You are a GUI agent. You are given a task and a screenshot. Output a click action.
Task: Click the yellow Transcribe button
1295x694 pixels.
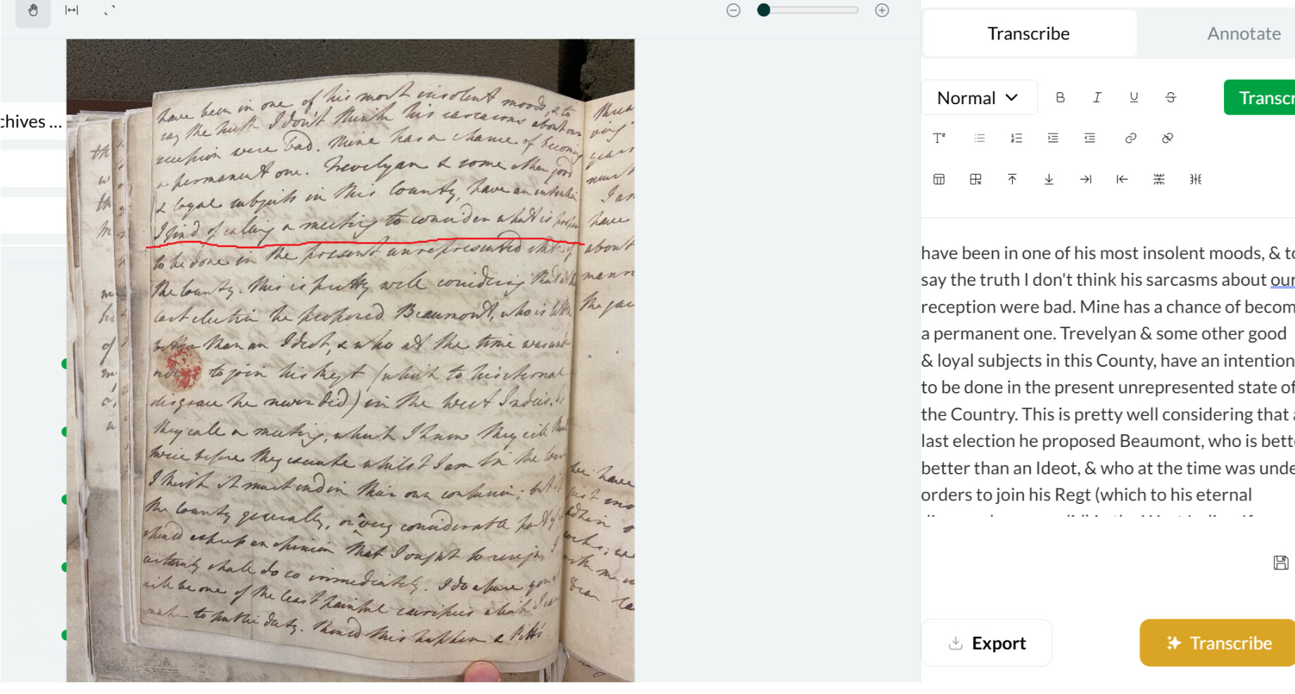tap(1218, 643)
